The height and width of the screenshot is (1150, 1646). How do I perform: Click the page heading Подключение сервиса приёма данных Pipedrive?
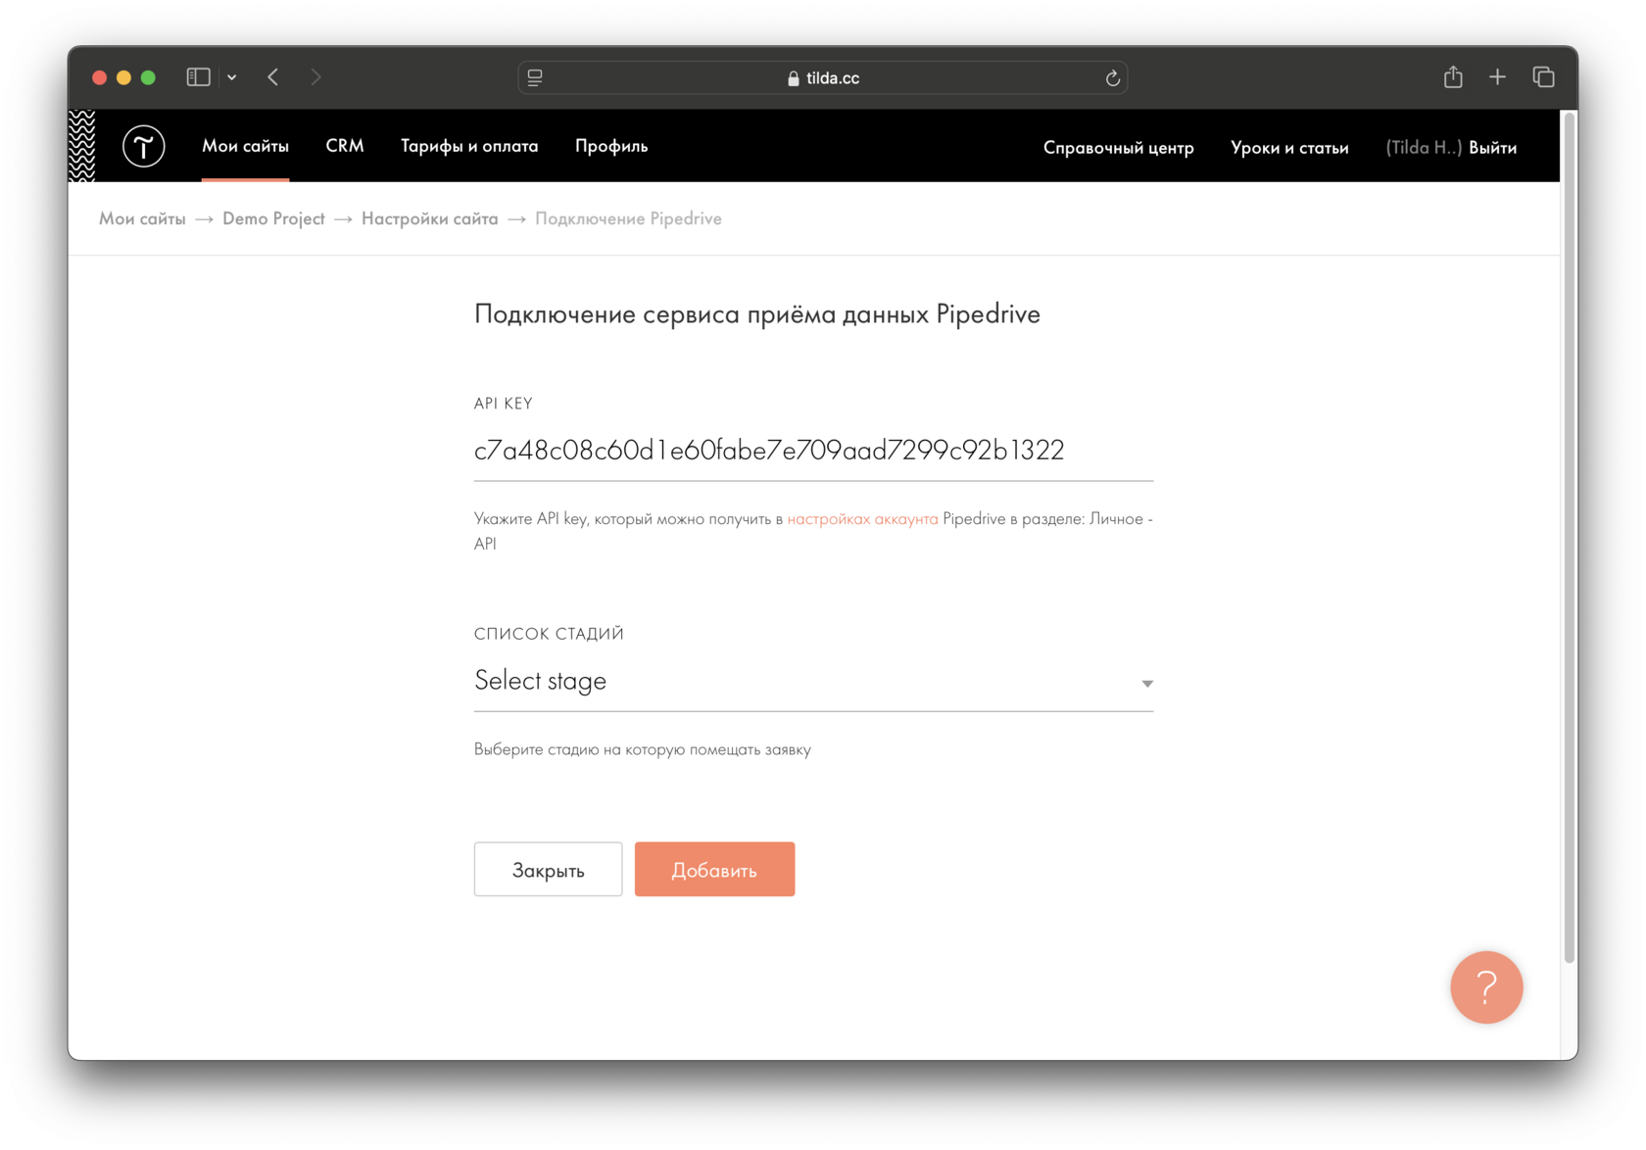pos(757,314)
